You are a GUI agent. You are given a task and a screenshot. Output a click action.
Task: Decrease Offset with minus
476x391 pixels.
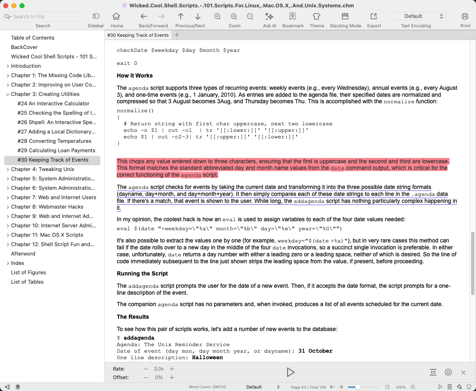pos(146,378)
